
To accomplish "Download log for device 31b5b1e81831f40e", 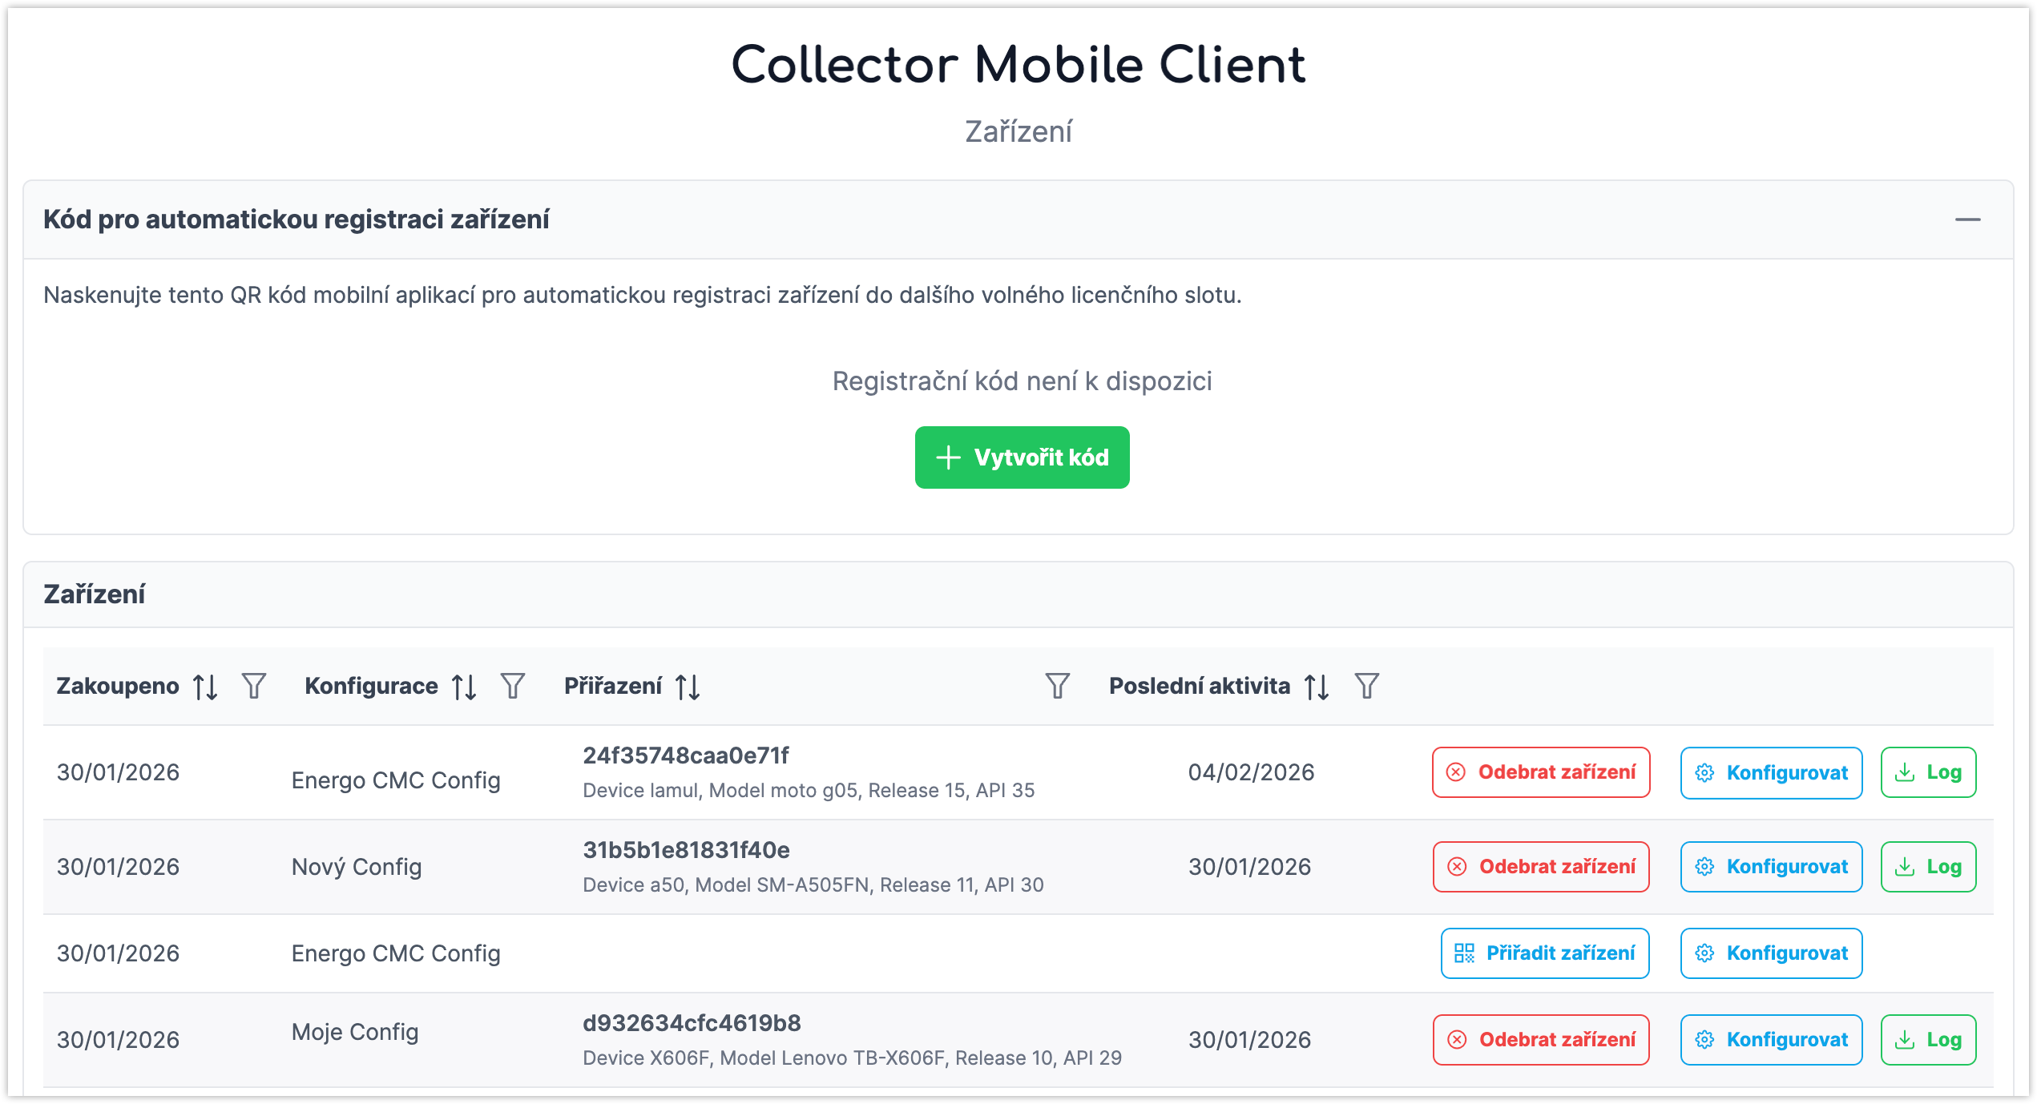I will coord(1928,867).
